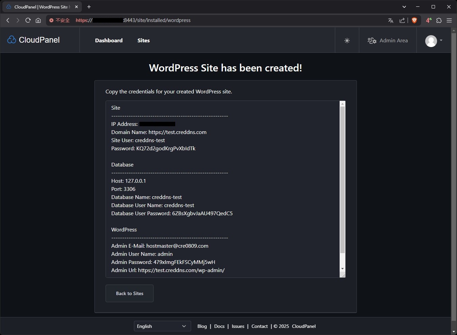Open the Contact footer link

click(259, 326)
